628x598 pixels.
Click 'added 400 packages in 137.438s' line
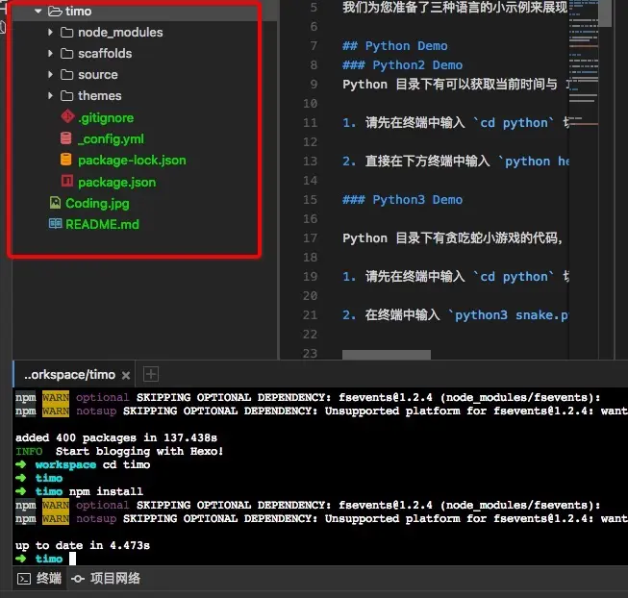(116, 437)
